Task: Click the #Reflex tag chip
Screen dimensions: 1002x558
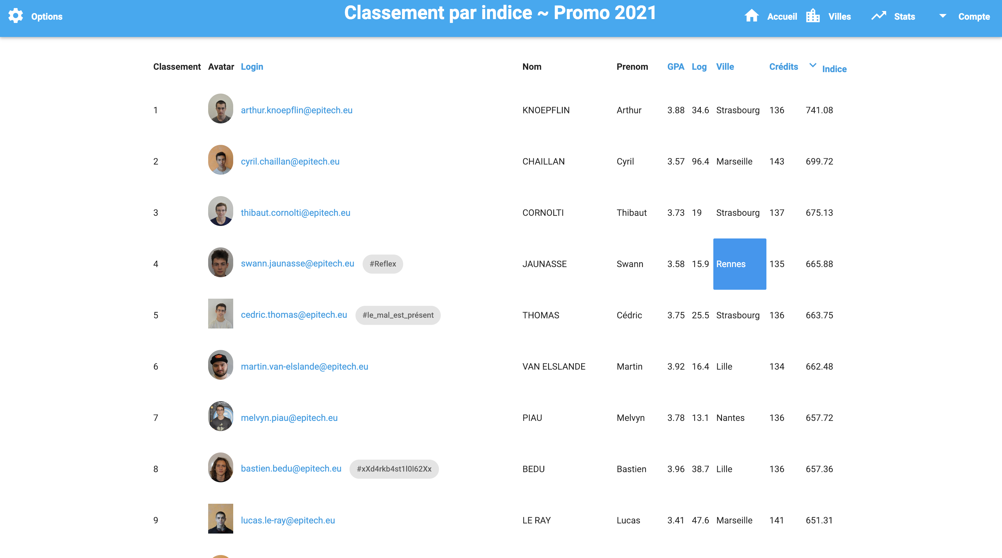Action: tap(382, 263)
